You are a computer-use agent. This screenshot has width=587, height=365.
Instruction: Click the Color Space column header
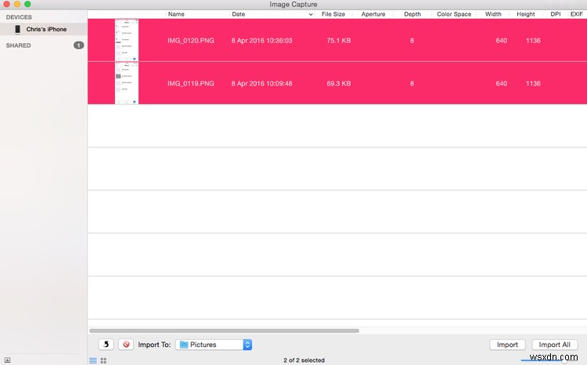[454, 14]
